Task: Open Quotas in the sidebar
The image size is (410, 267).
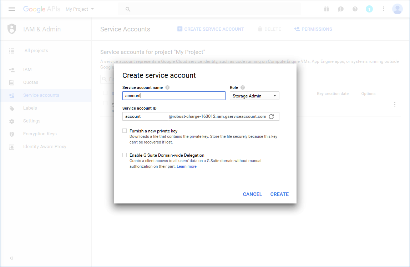Action: point(31,82)
